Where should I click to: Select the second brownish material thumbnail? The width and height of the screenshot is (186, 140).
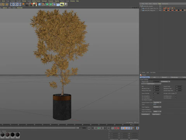coord(7,135)
